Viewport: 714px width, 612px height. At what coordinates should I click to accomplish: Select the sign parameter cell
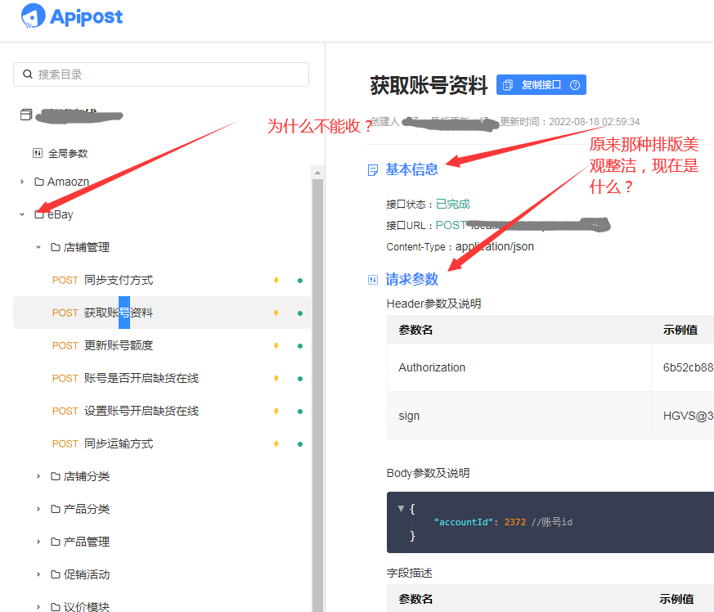(x=519, y=416)
